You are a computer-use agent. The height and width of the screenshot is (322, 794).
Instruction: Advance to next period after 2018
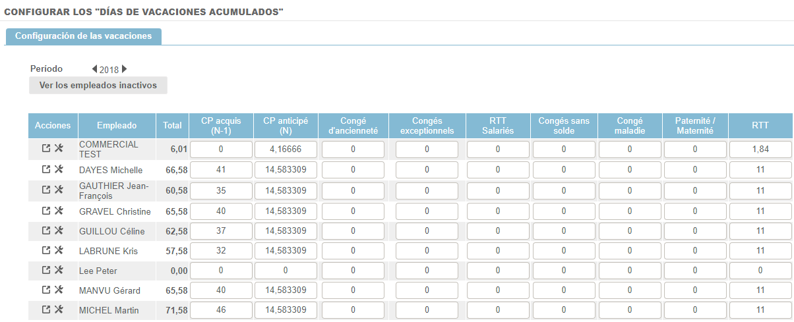click(x=124, y=69)
